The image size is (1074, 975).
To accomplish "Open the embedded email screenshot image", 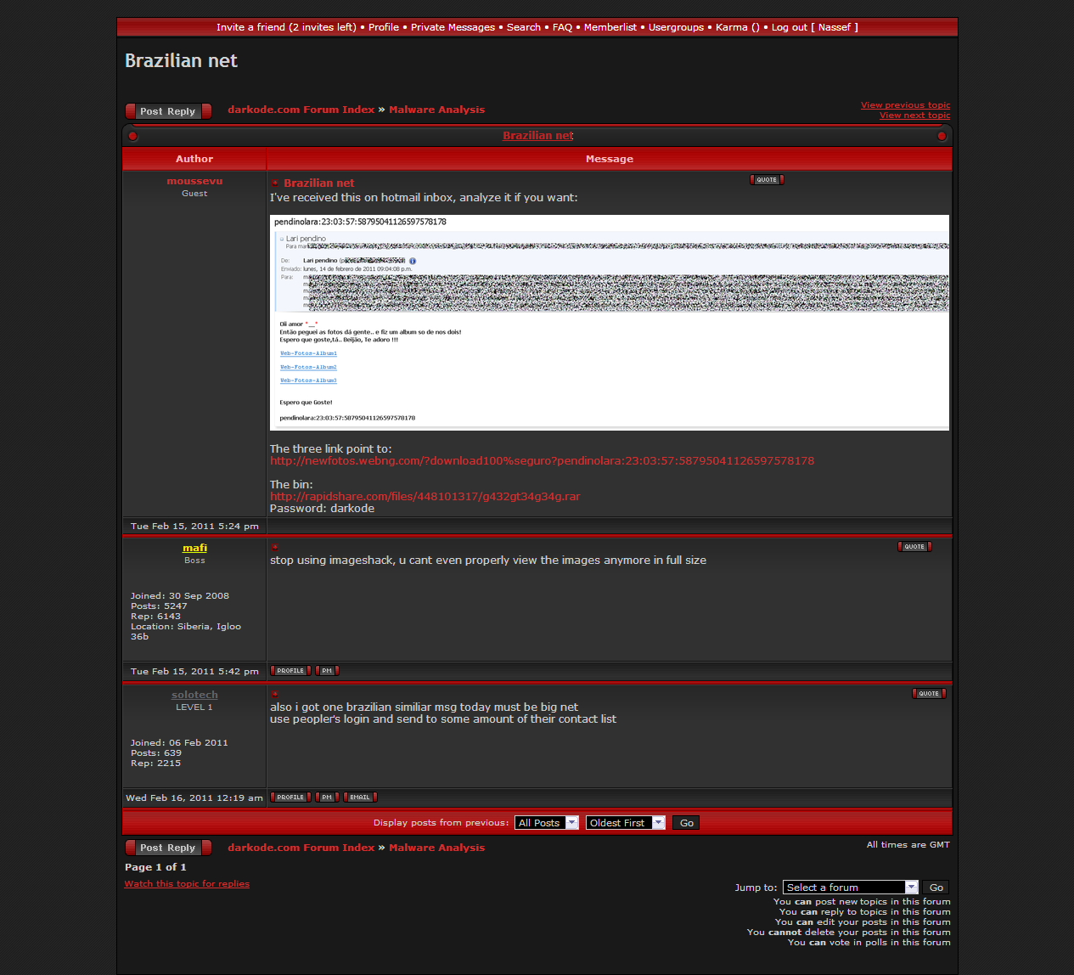I will pos(609,323).
